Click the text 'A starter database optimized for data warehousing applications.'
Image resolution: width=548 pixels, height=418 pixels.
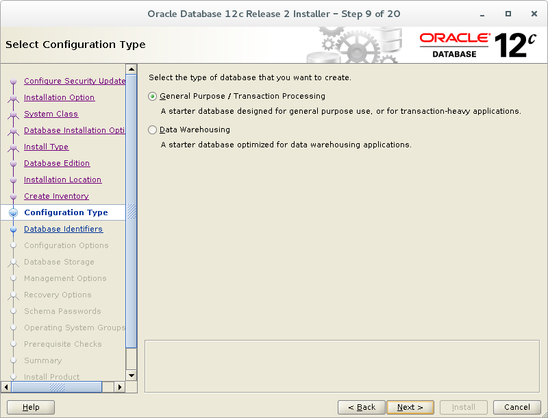coord(286,145)
